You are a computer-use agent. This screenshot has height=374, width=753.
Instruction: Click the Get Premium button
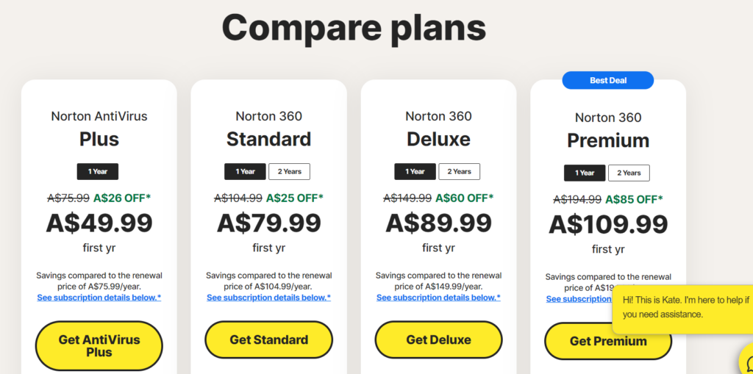pyautogui.click(x=608, y=342)
